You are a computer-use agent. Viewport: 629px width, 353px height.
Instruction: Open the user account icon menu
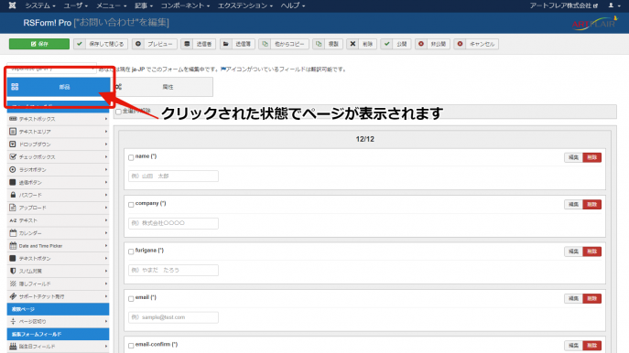coord(613,5)
